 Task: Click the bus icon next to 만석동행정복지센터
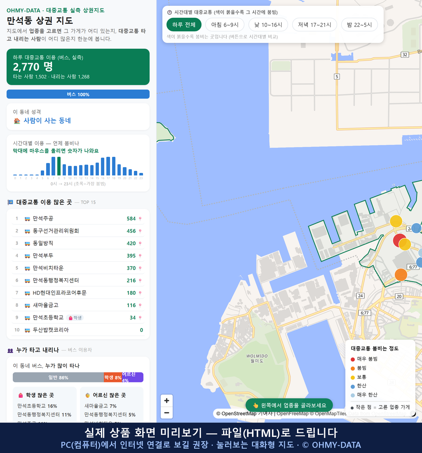point(28,281)
